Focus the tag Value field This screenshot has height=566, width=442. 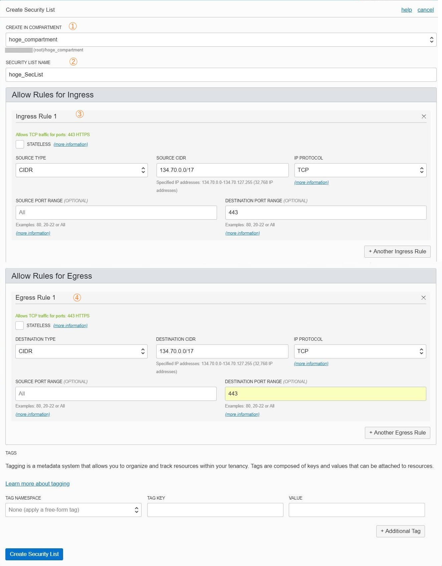(357, 510)
